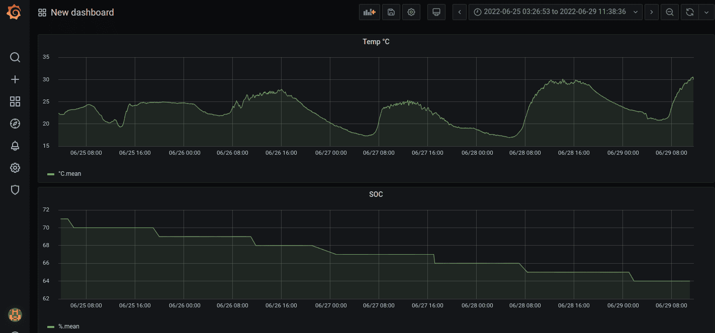Cycle view mode with monitor icon
Viewport: 715px width, 333px height.
[436, 12]
